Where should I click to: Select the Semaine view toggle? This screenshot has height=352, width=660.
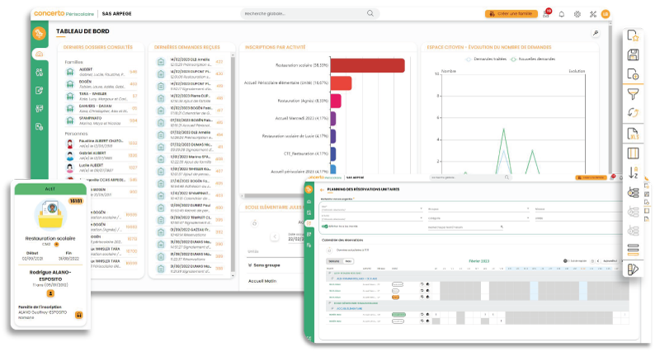(x=334, y=261)
